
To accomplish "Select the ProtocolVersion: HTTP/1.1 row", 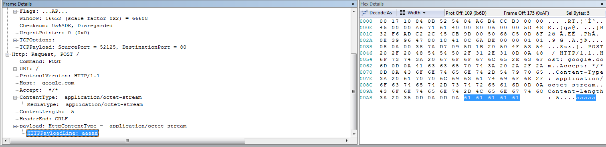I will 59,76.
